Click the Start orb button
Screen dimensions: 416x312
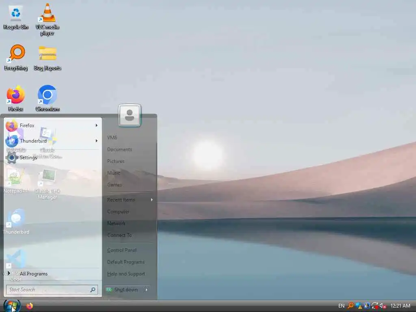click(x=12, y=306)
